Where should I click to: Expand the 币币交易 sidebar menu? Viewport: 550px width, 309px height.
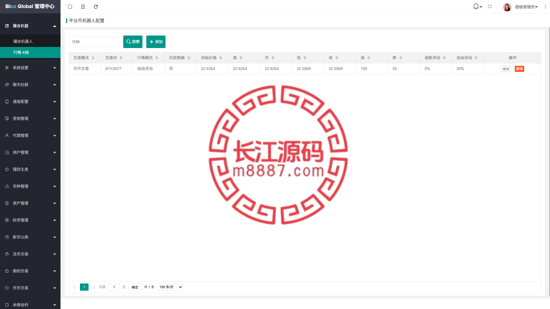(x=30, y=288)
